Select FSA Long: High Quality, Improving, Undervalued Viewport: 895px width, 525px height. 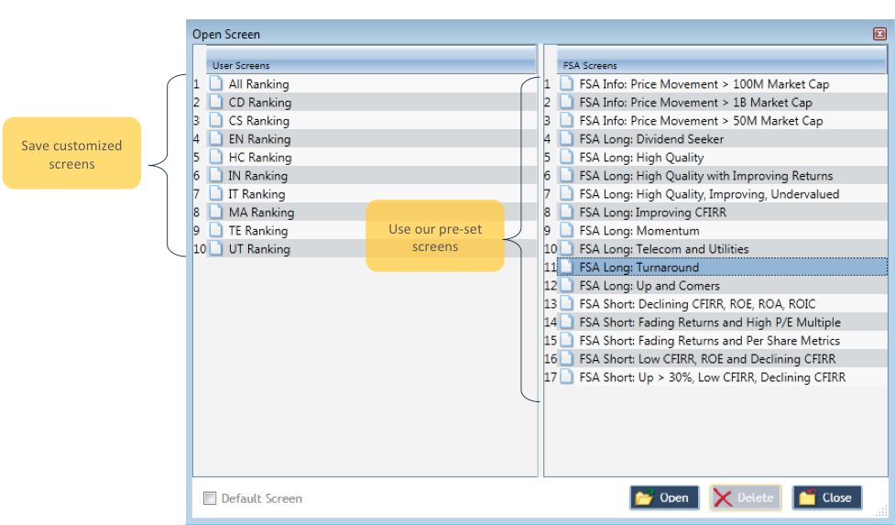709,194
